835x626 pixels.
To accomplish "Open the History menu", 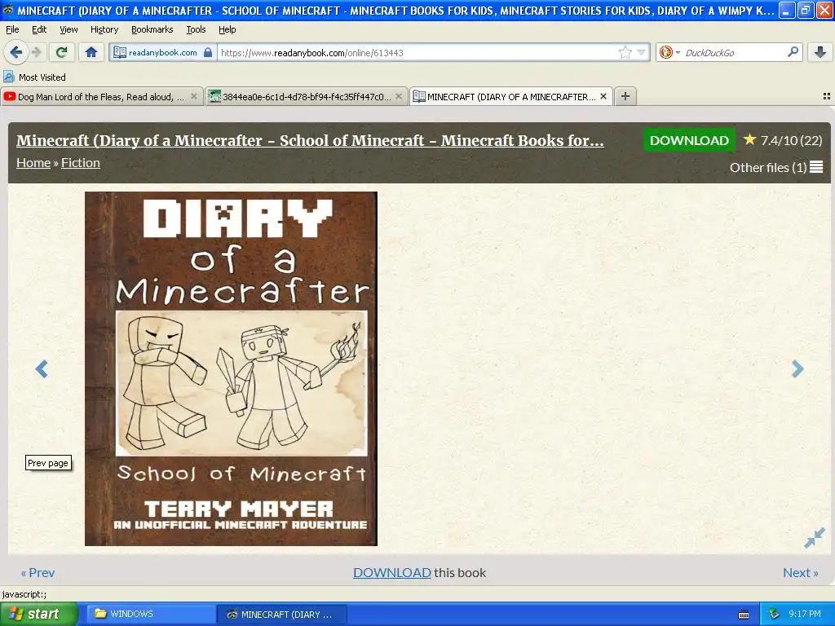I will pyautogui.click(x=104, y=30).
